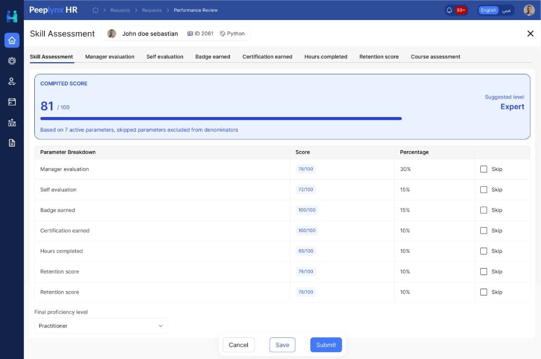Open the calendar schedule sidebar icon
Viewport: 541px width, 359px height.
coord(12,102)
